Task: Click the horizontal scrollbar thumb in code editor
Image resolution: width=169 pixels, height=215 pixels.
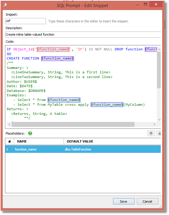Action: [73, 125]
